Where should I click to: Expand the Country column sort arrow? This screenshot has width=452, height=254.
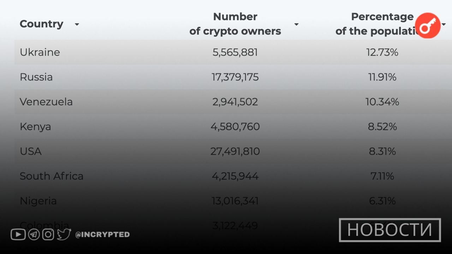point(77,24)
